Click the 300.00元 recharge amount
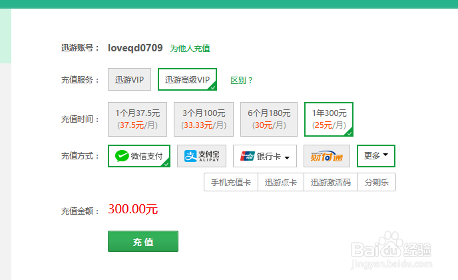The image size is (458, 280). [133, 209]
